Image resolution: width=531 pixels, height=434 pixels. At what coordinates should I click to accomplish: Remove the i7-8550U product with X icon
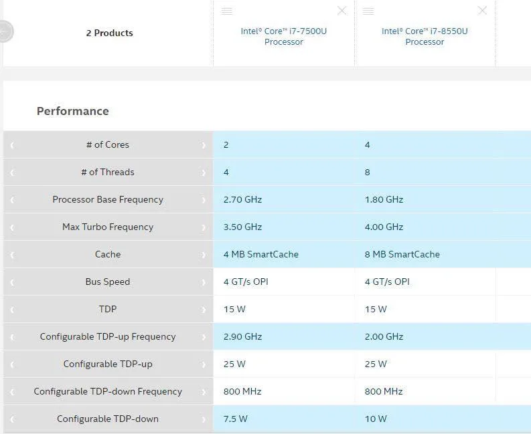(x=482, y=11)
